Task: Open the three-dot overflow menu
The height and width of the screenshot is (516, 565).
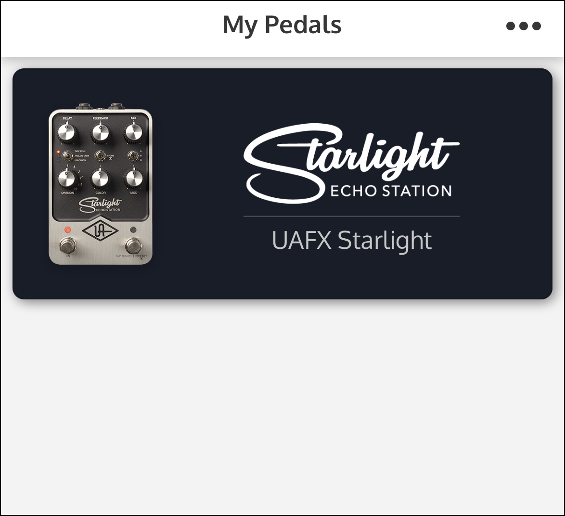Action: pyautogui.click(x=524, y=26)
